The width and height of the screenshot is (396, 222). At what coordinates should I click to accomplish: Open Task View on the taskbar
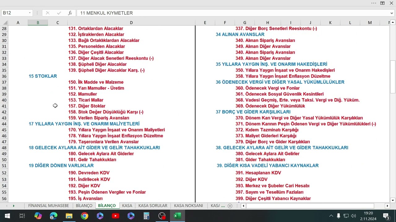coord(22,216)
